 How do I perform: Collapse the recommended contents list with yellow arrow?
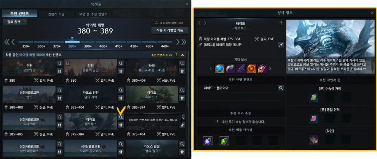(x=182, y=55)
